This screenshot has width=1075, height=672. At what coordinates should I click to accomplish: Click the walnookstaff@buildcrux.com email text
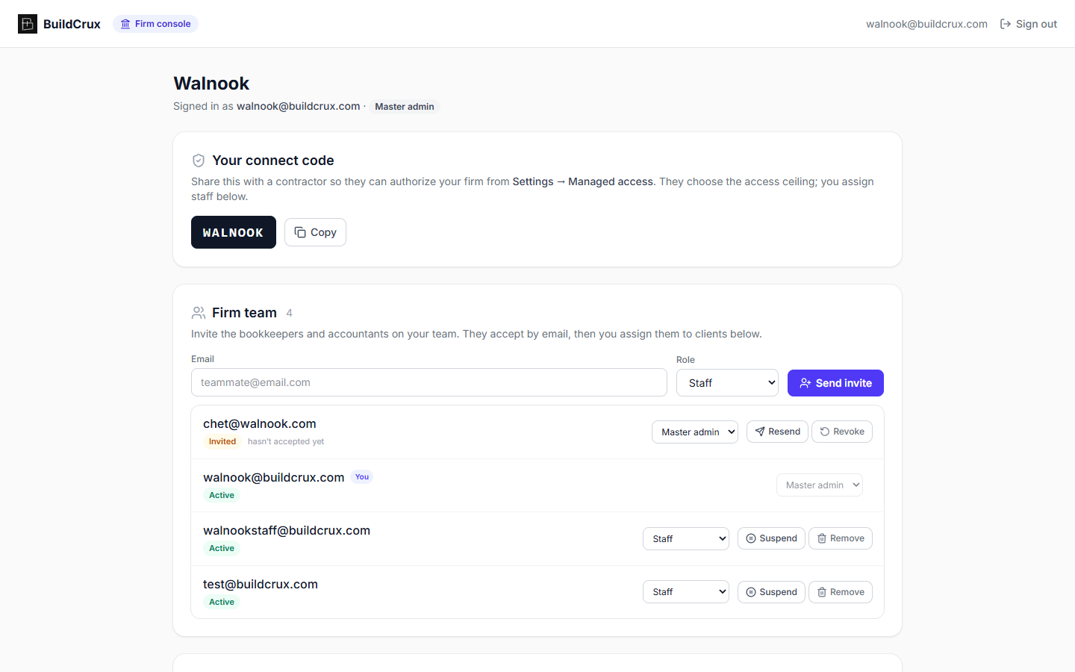coord(287,531)
